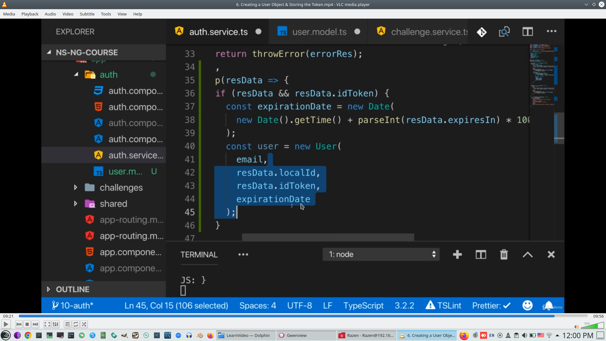Show the playlist panel
This screenshot has height=341, width=606.
(x=67, y=324)
